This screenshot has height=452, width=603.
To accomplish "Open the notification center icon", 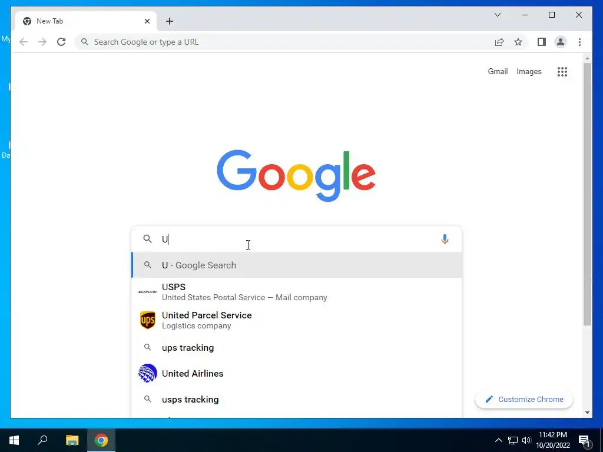I will (x=584, y=441).
